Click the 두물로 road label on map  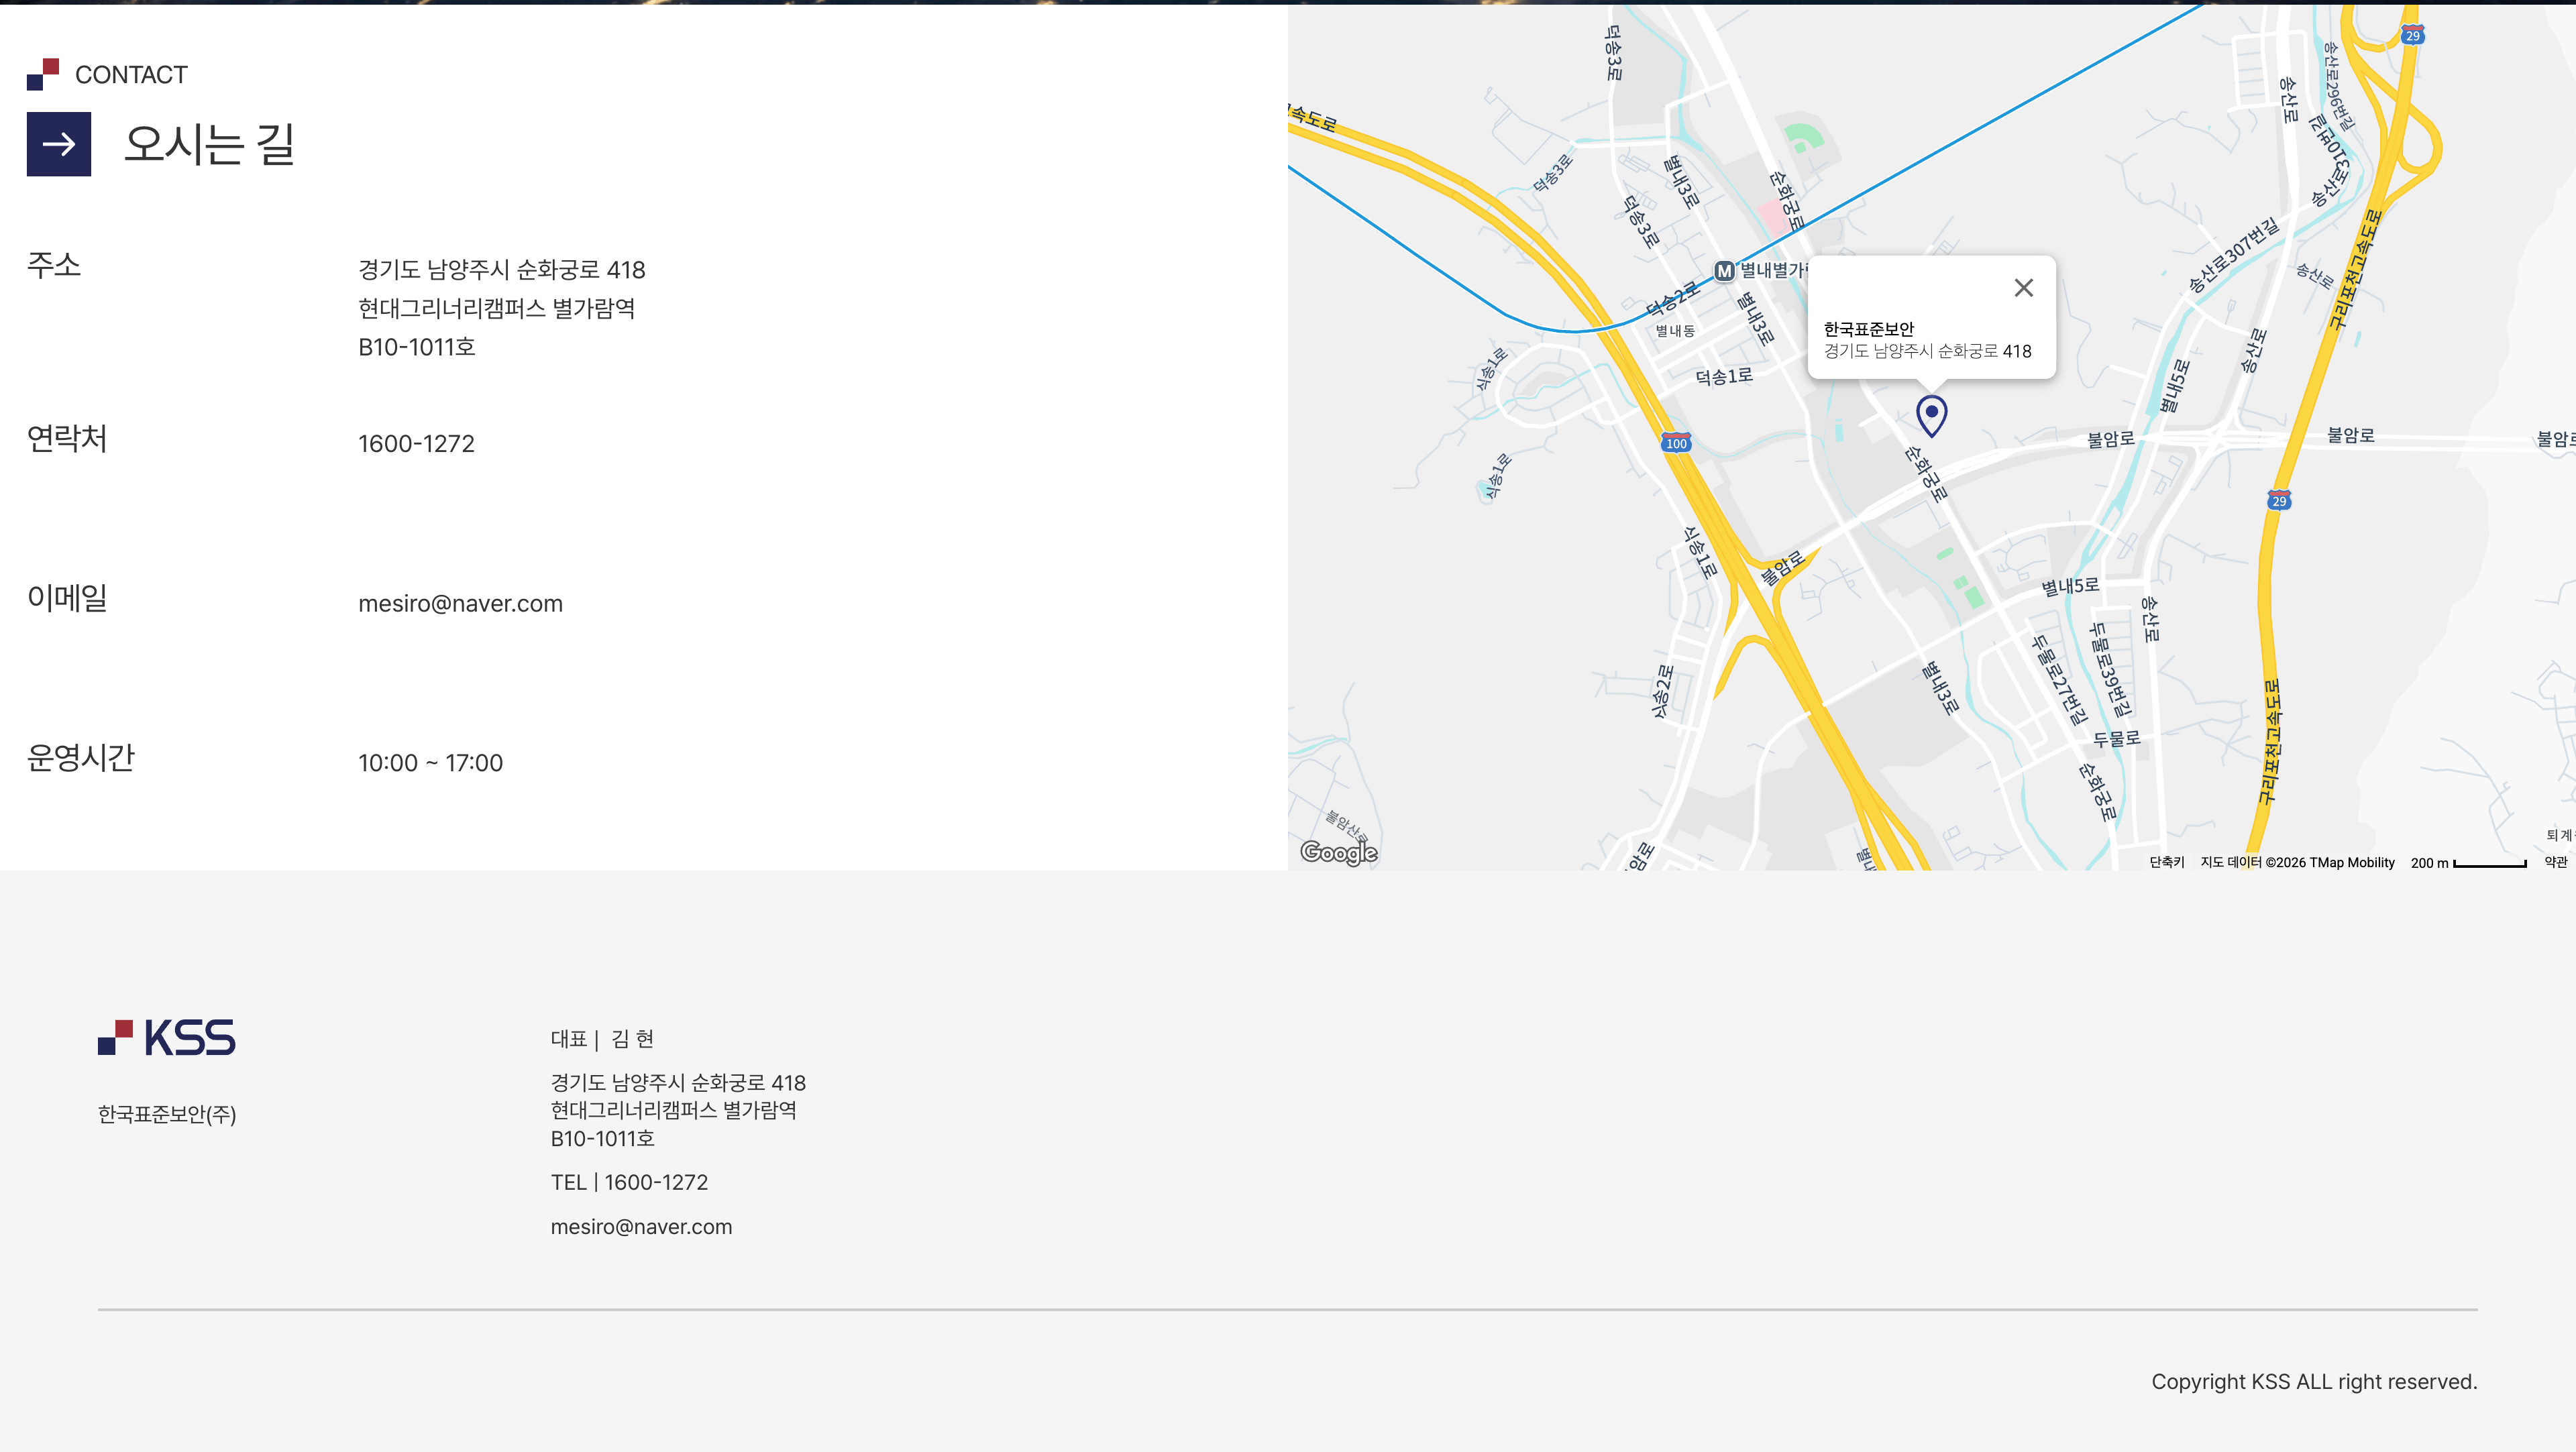coord(2117,739)
